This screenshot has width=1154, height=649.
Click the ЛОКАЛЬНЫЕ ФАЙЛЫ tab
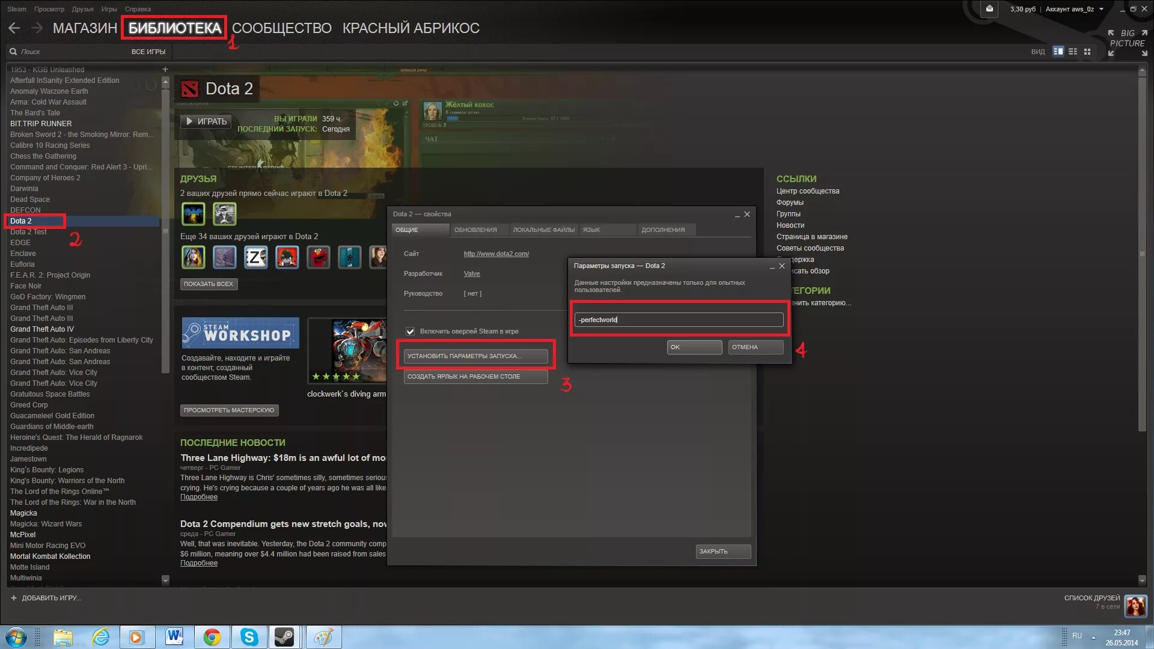click(x=543, y=230)
